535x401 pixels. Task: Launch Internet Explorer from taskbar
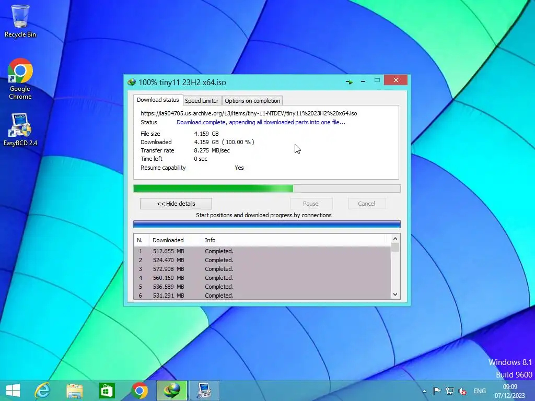43,391
